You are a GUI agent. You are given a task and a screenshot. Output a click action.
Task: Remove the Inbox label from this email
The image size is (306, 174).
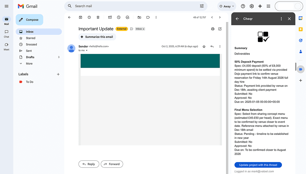(144, 29)
